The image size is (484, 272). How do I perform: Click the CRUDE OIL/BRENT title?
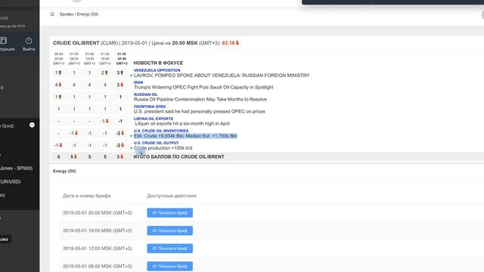tap(76, 43)
